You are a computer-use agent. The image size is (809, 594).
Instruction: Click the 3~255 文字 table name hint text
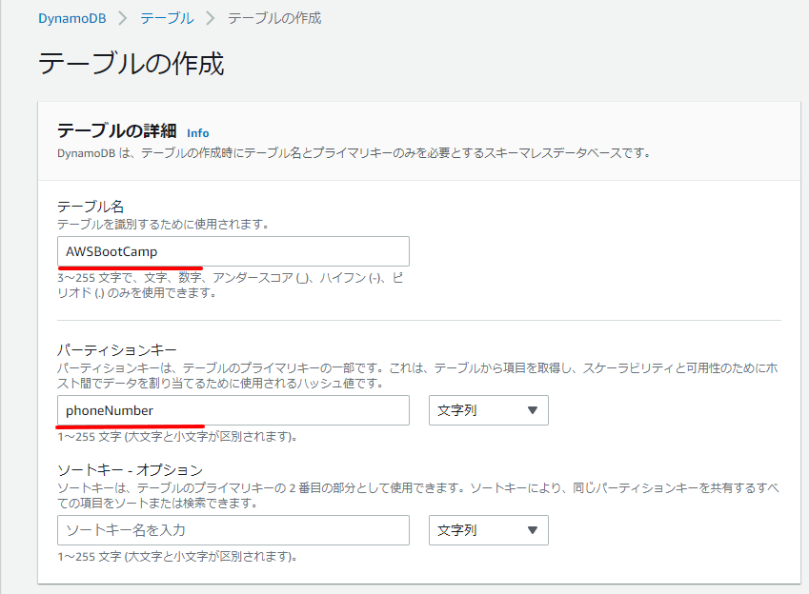[x=231, y=286]
